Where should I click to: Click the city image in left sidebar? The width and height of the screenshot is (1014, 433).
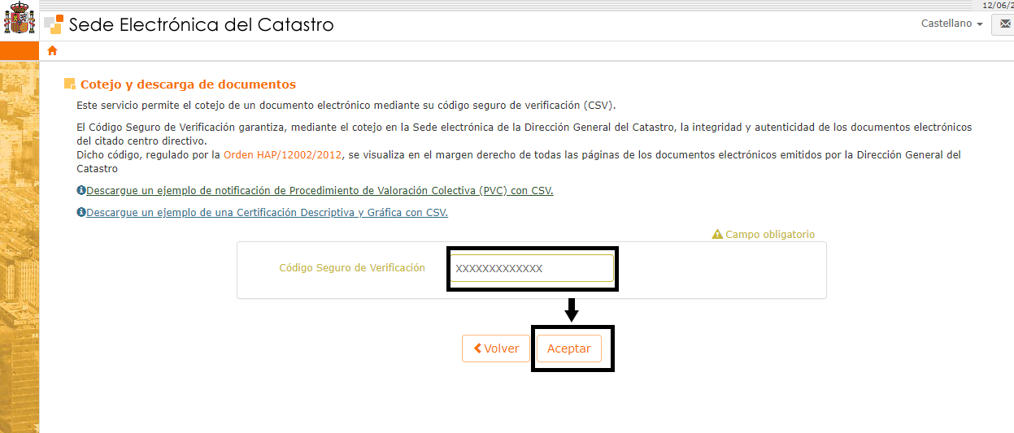point(20,244)
